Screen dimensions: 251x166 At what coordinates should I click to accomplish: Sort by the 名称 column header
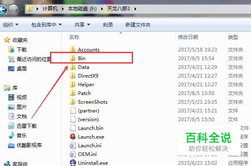tap(74, 37)
